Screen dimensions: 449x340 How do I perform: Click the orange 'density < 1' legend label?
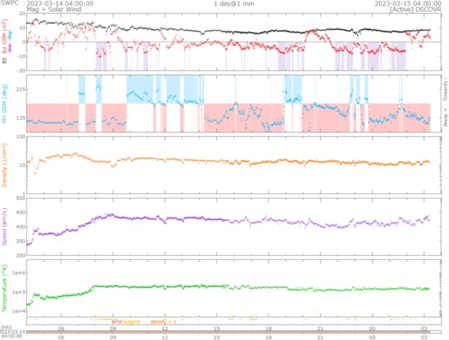[x=164, y=321]
